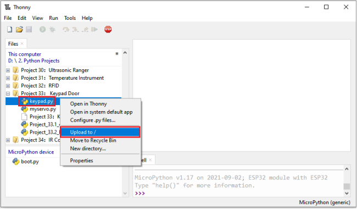Viewport: 357px width, 209px height.
Task: Select the plain Project 33: text file
Action: coord(44,117)
